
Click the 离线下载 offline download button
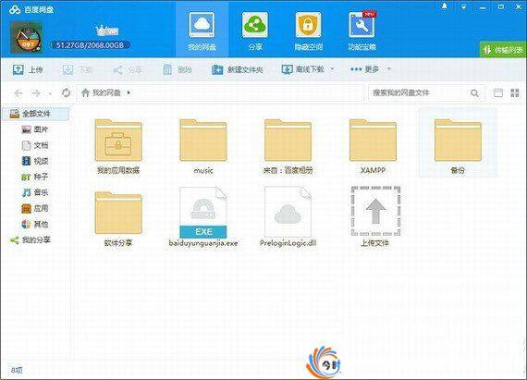[x=302, y=69]
